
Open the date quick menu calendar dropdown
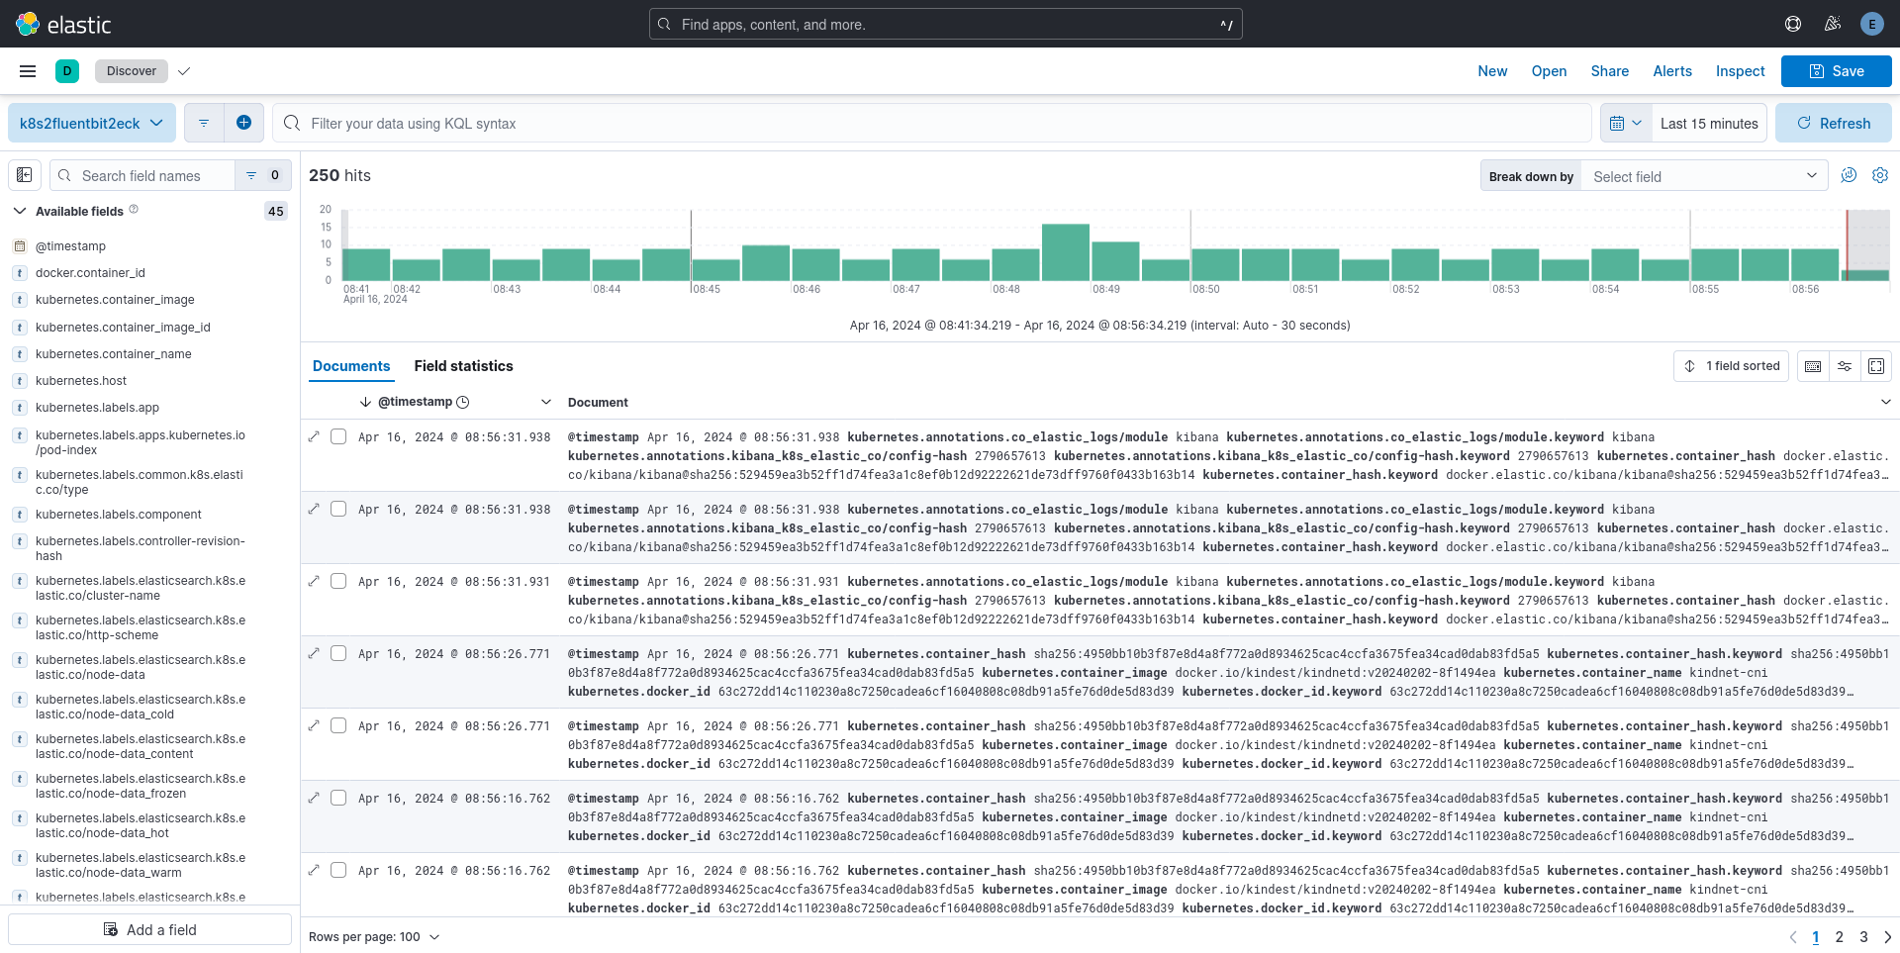click(x=1626, y=123)
